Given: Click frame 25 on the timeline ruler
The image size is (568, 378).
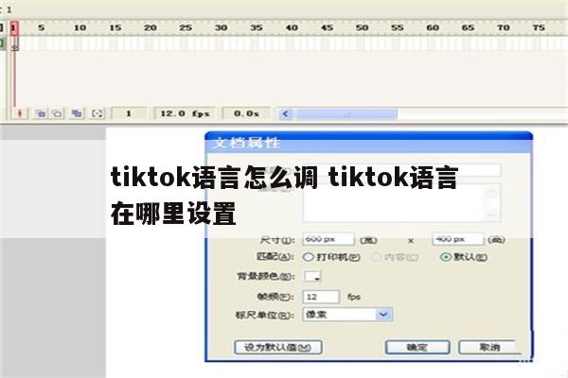Looking at the screenshot, I should [186, 27].
